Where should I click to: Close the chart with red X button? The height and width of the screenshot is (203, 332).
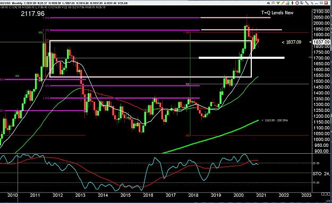click(326, 3)
